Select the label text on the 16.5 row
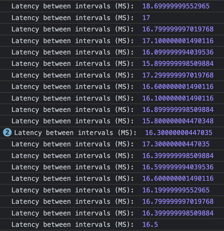 coord(72,225)
